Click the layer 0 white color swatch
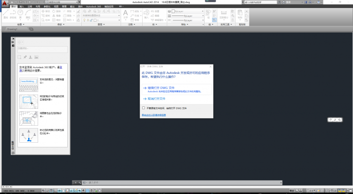This screenshot has height=194, width=353. click(95, 20)
